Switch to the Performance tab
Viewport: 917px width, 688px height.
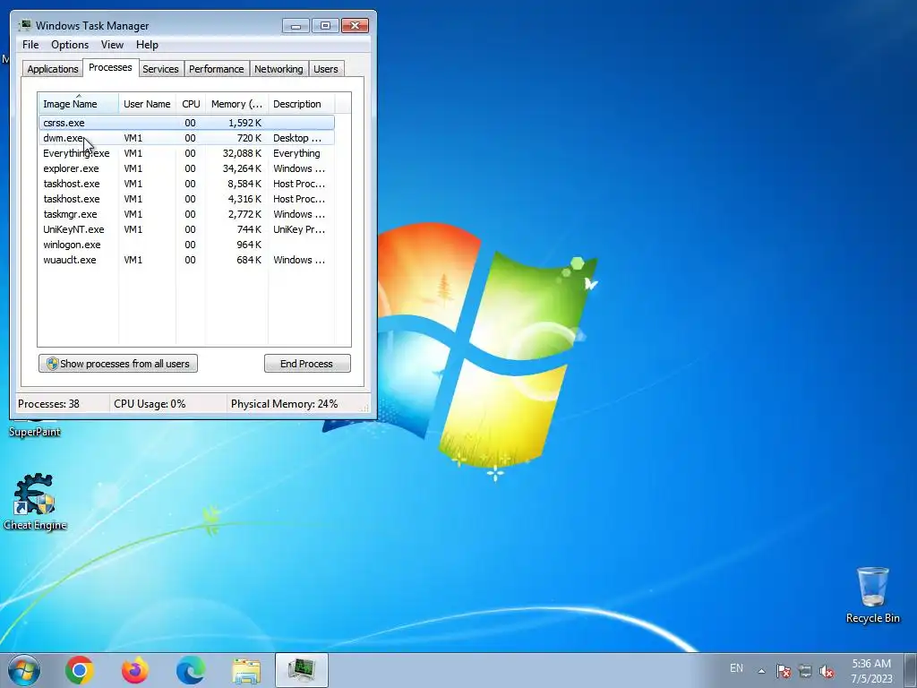217,69
